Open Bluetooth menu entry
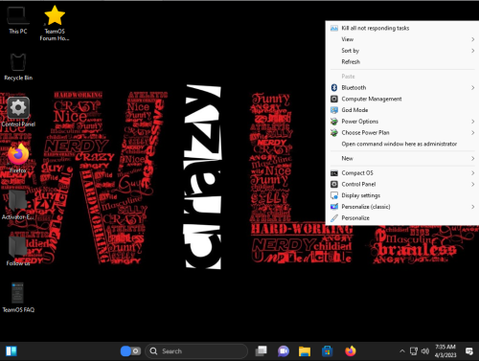Viewport: 479px width, 361px height. click(402, 87)
